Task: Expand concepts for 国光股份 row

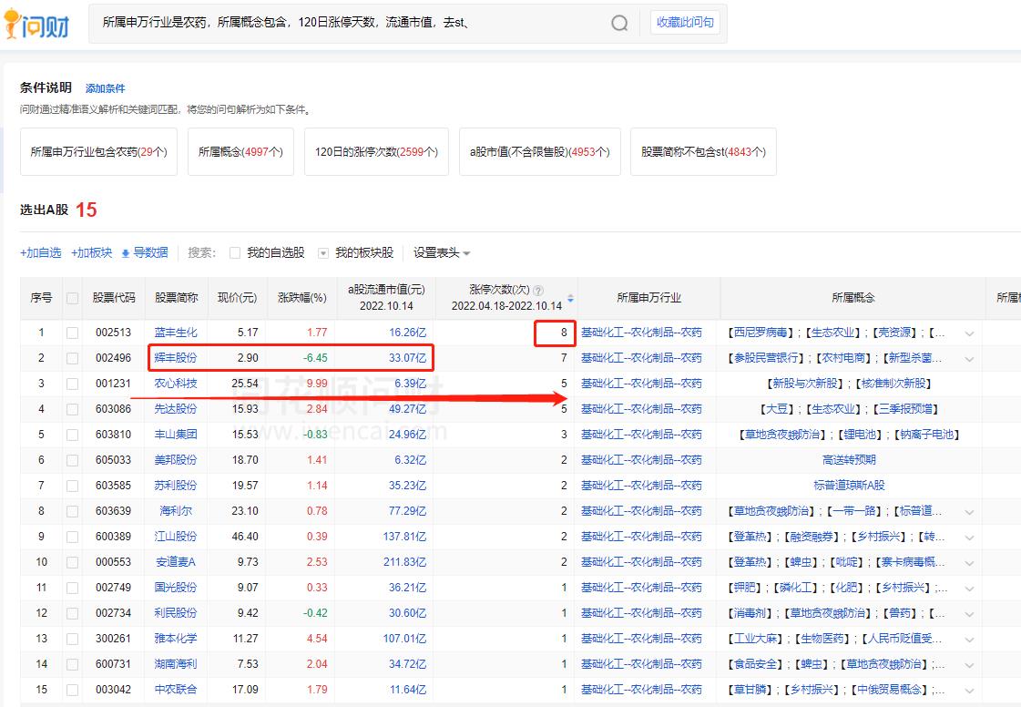Action: tap(970, 589)
